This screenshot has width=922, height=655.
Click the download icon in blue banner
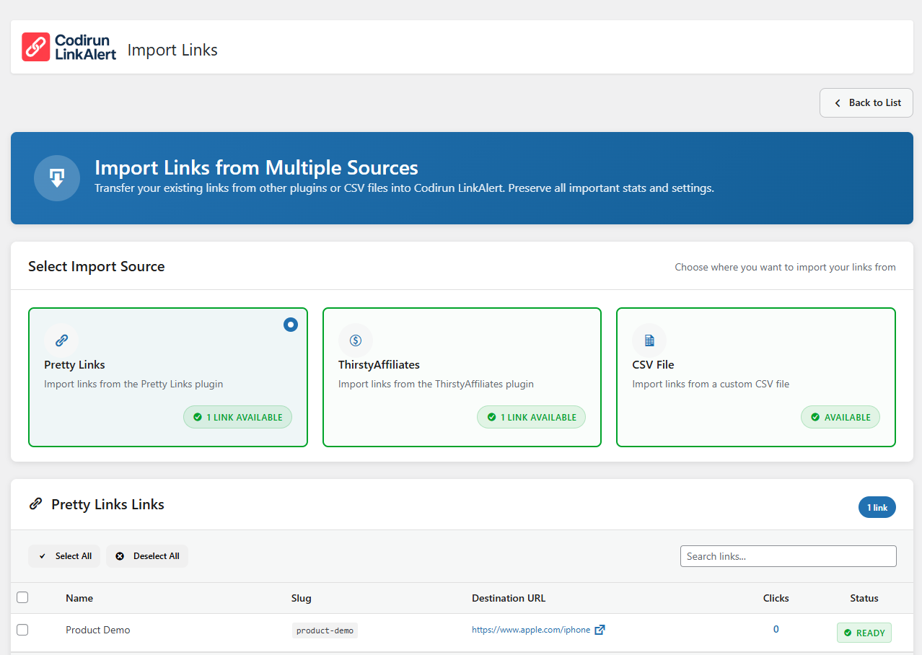point(57,178)
